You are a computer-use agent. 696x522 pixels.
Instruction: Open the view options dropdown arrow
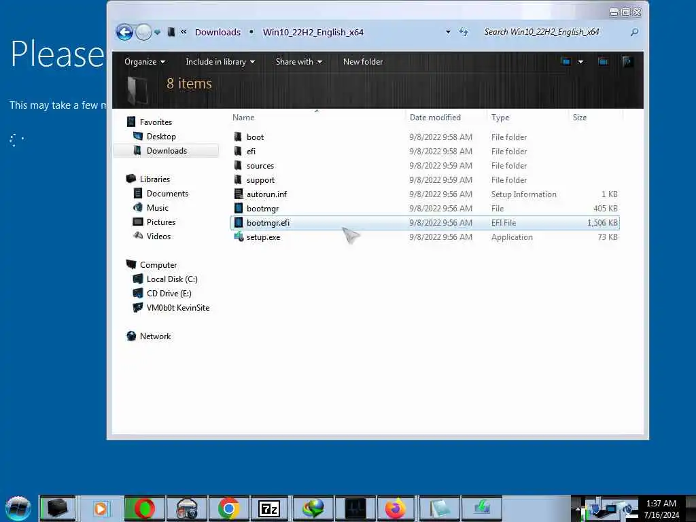580,62
